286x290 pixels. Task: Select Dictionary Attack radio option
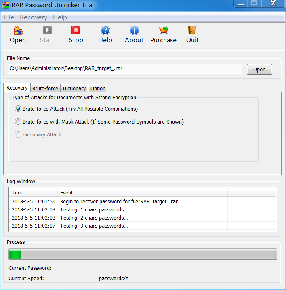pos(18,134)
